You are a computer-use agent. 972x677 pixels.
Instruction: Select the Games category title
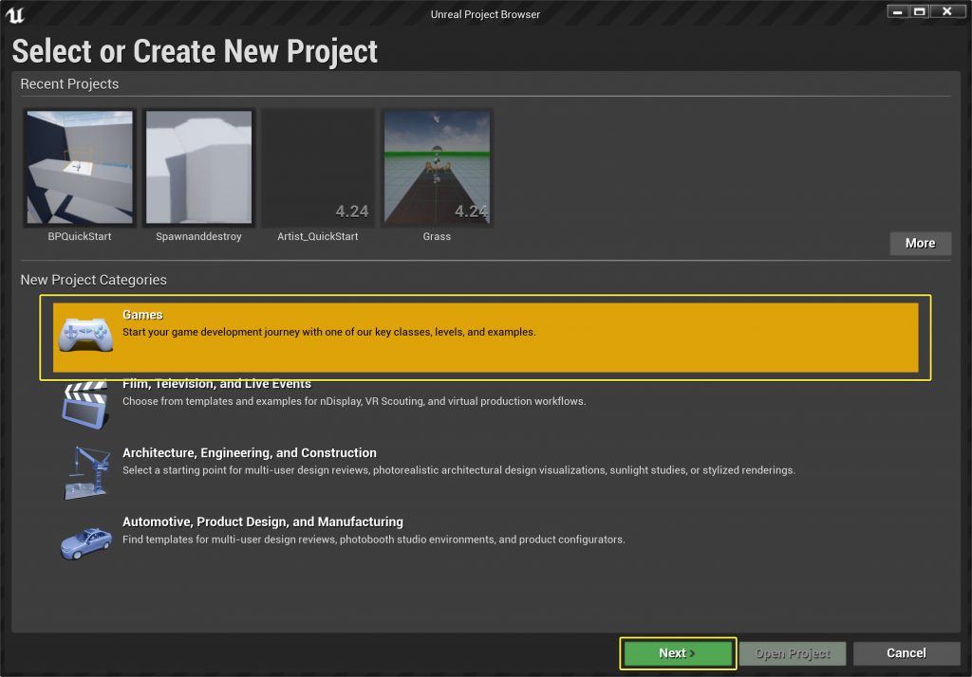(x=142, y=315)
